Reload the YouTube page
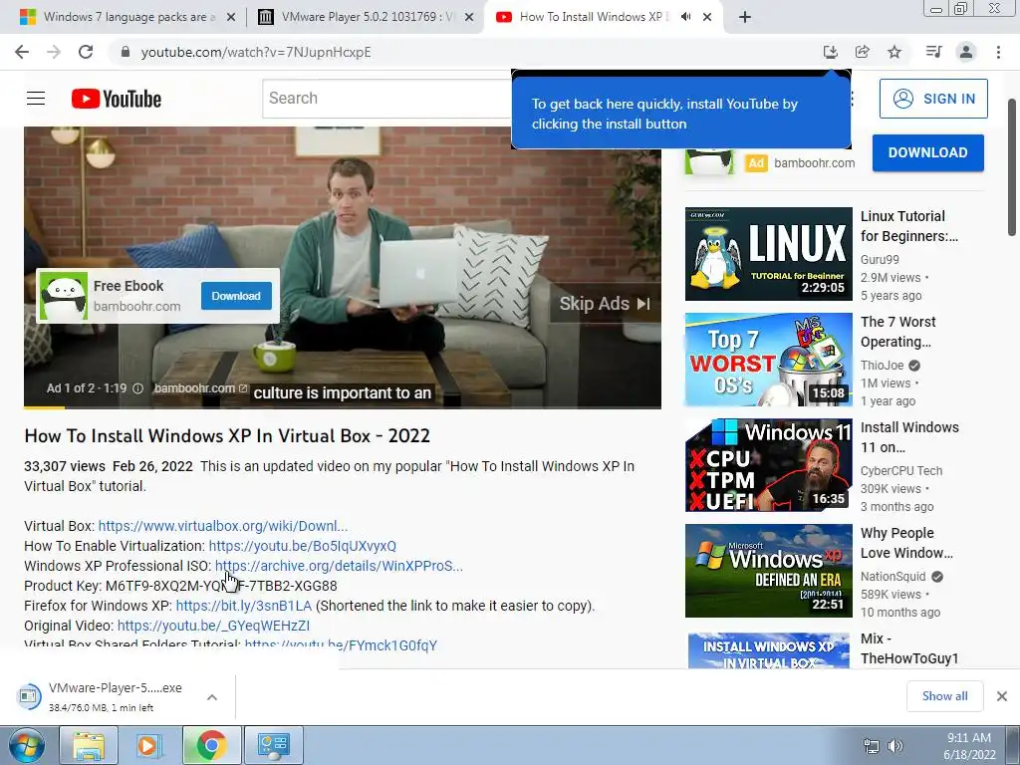Image resolution: width=1020 pixels, height=765 pixels. [x=86, y=52]
